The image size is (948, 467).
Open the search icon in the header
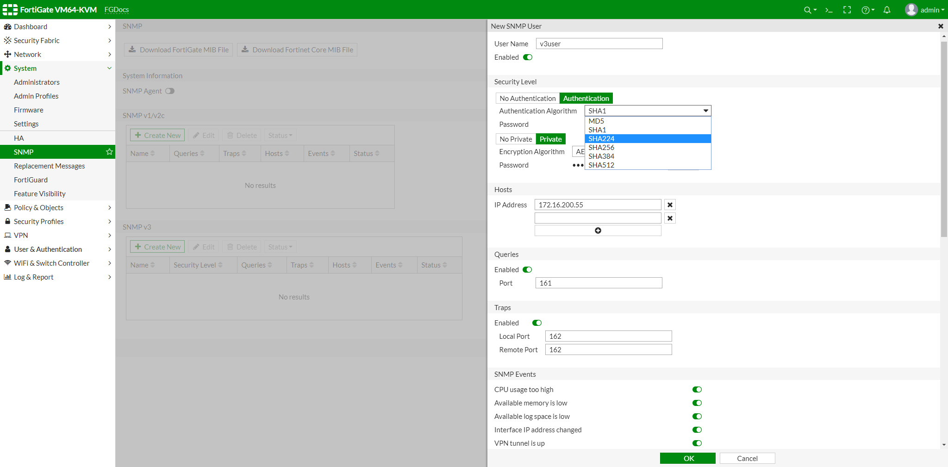(x=810, y=10)
